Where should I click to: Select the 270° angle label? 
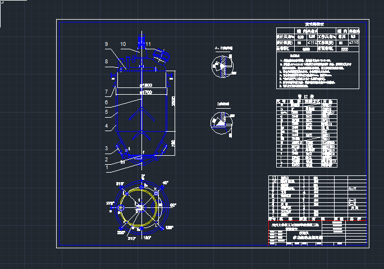pos(109,203)
